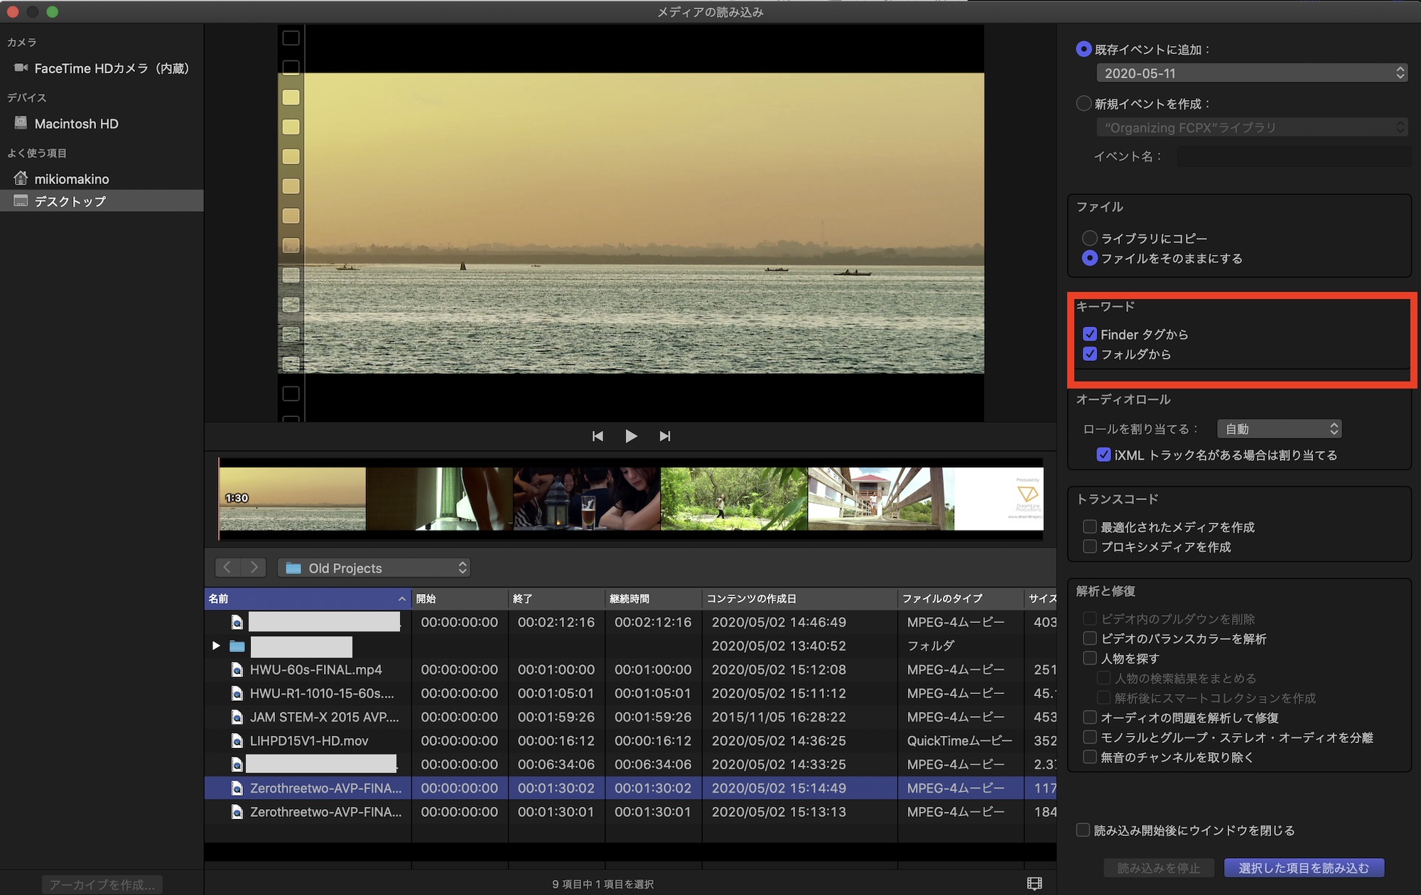Click the play button under the preview
Image resolution: width=1421 pixels, height=895 pixels.
tap(630, 436)
